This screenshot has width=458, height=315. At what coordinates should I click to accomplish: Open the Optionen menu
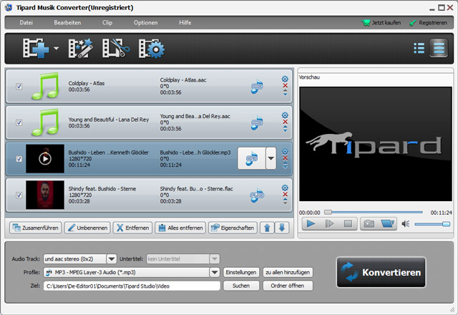coord(145,22)
